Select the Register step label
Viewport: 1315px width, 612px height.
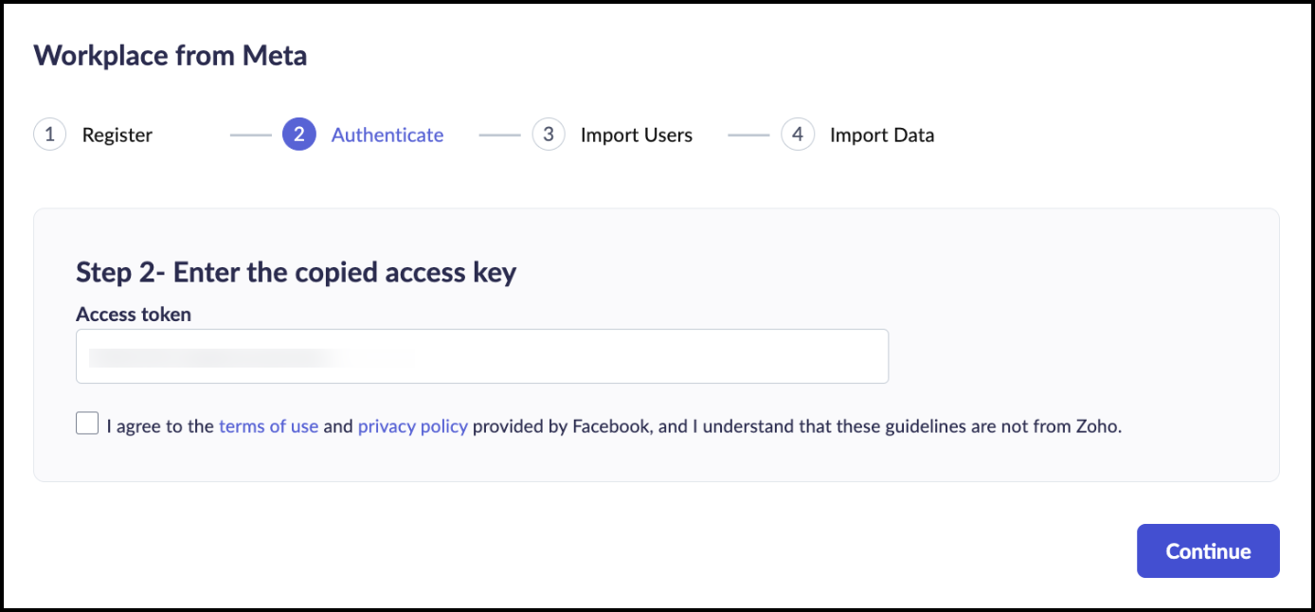pos(117,135)
